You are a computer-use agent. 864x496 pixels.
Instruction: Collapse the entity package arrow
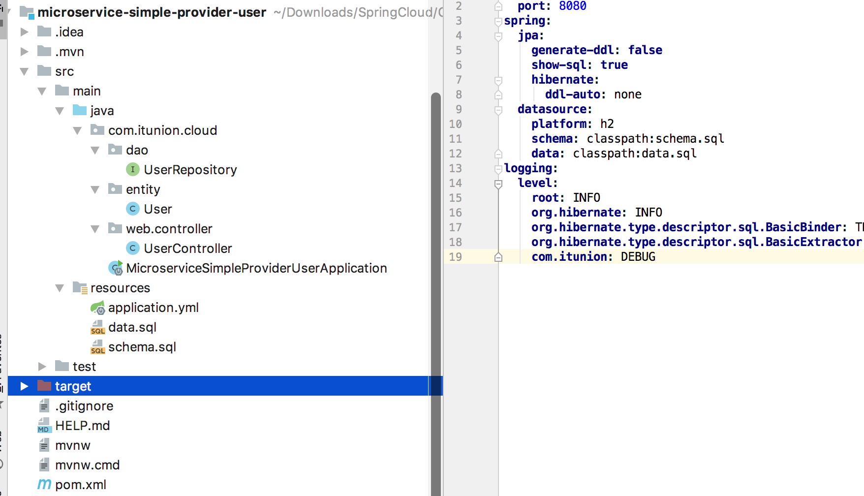[x=95, y=189]
